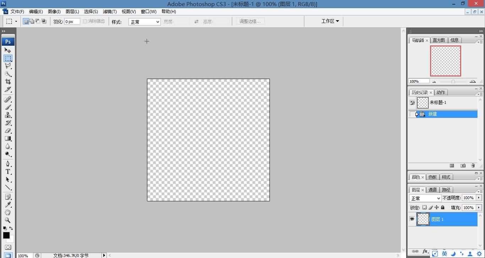Enable lock all
The width and height of the screenshot is (485, 258).
coord(443,208)
